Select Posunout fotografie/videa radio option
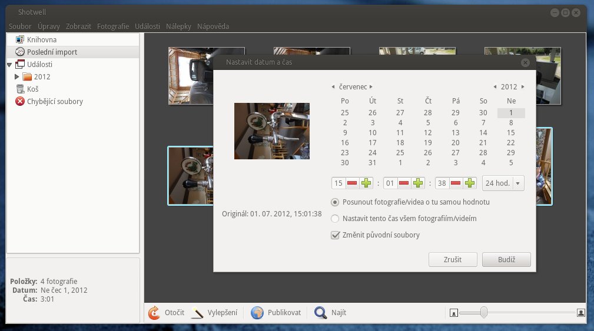 [x=335, y=202]
